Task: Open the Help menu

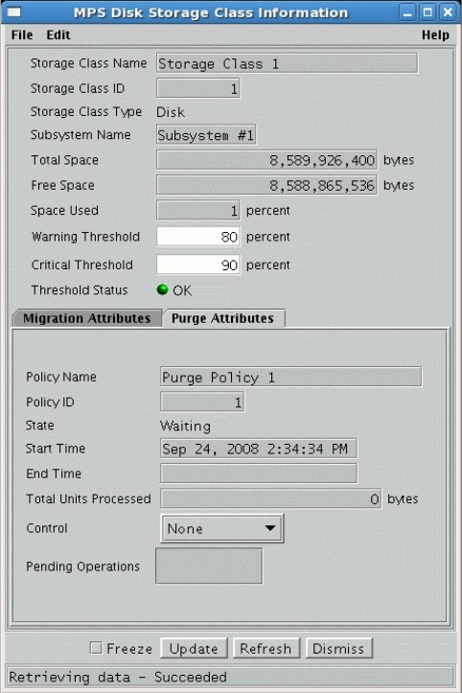Action: pyautogui.click(x=435, y=35)
